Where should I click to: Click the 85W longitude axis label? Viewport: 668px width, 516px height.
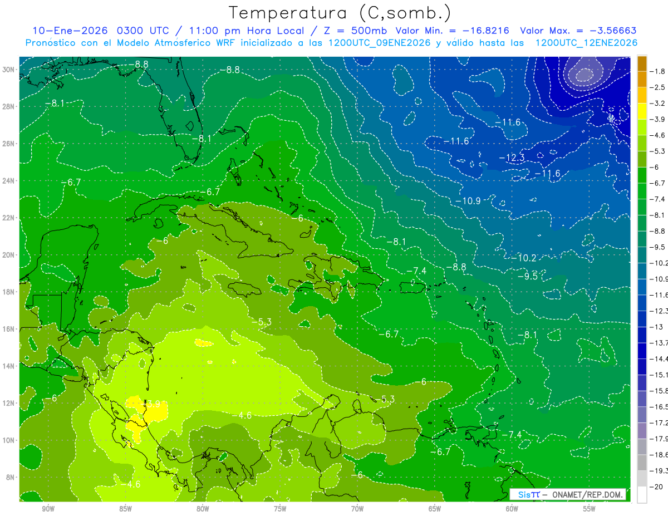tap(125, 509)
